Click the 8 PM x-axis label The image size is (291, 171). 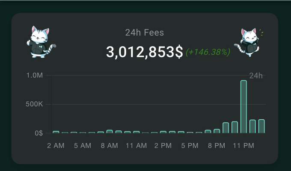217,146
